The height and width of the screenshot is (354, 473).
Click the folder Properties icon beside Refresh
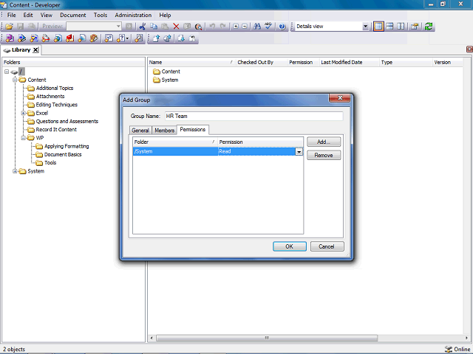coord(415,27)
